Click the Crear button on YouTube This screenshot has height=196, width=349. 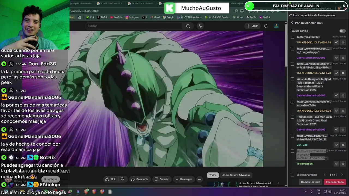point(252,26)
